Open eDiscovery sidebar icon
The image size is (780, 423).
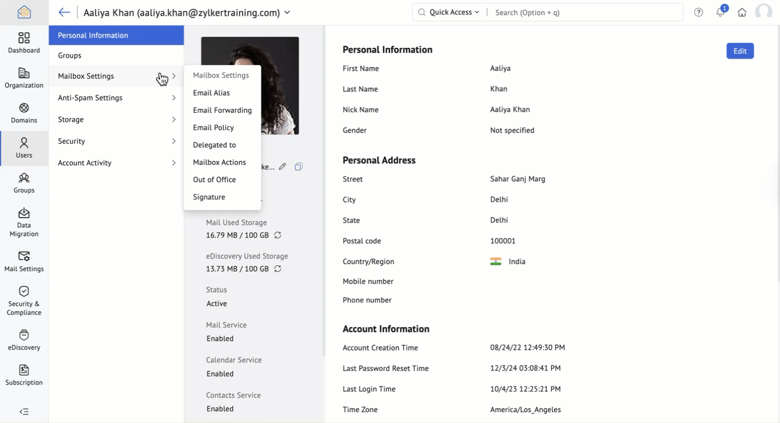[24, 340]
